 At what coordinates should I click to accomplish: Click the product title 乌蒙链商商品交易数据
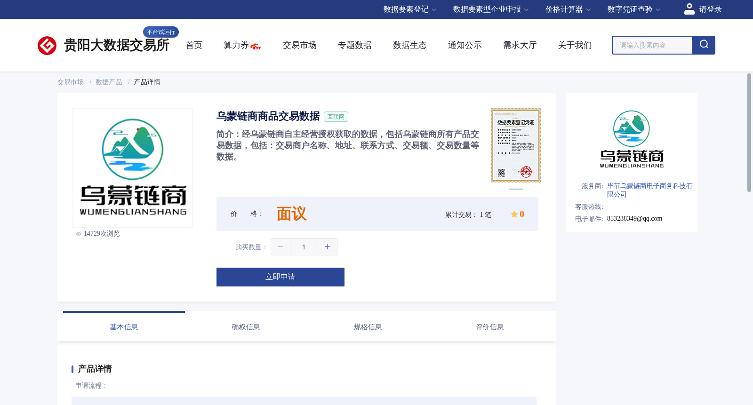(x=268, y=116)
